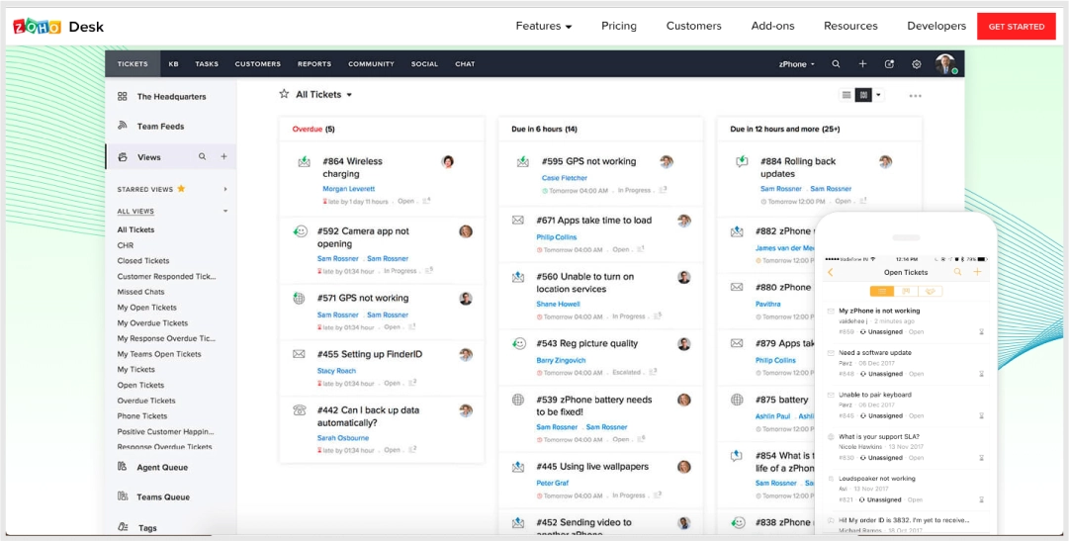Switch to list view layout icon

pyautogui.click(x=846, y=95)
